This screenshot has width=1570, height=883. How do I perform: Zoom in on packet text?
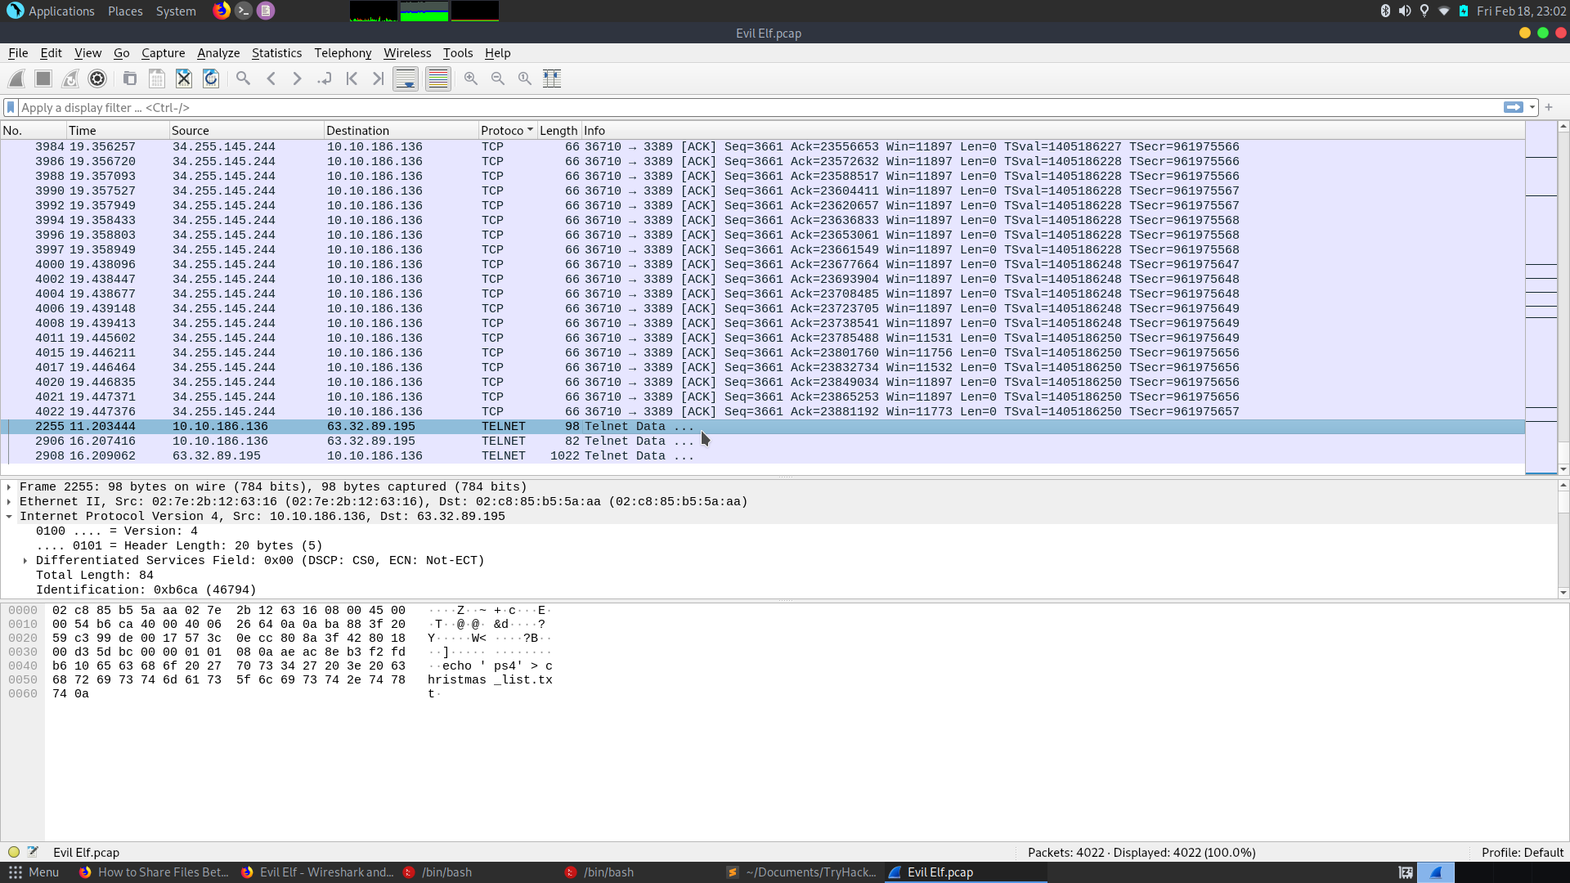pos(471,78)
